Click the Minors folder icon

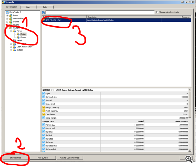(x=18, y=37)
